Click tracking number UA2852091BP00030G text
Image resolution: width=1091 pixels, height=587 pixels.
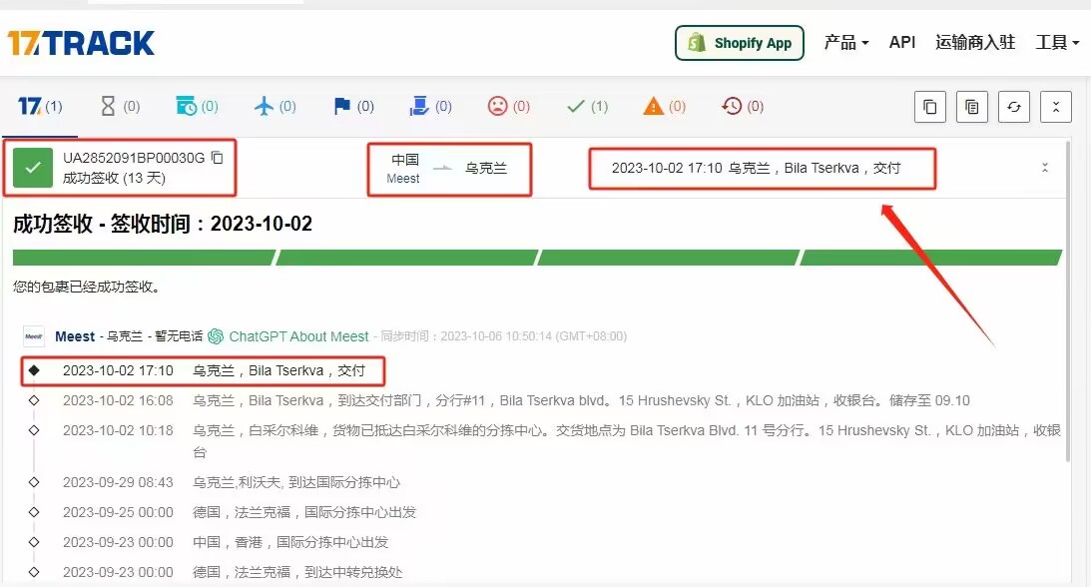click(134, 158)
